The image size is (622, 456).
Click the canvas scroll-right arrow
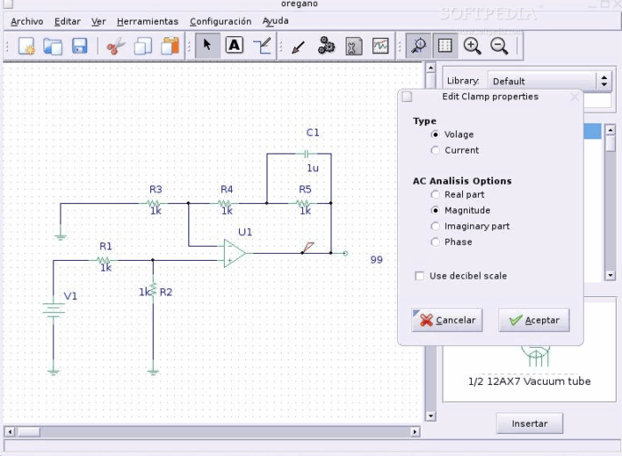coord(415,431)
